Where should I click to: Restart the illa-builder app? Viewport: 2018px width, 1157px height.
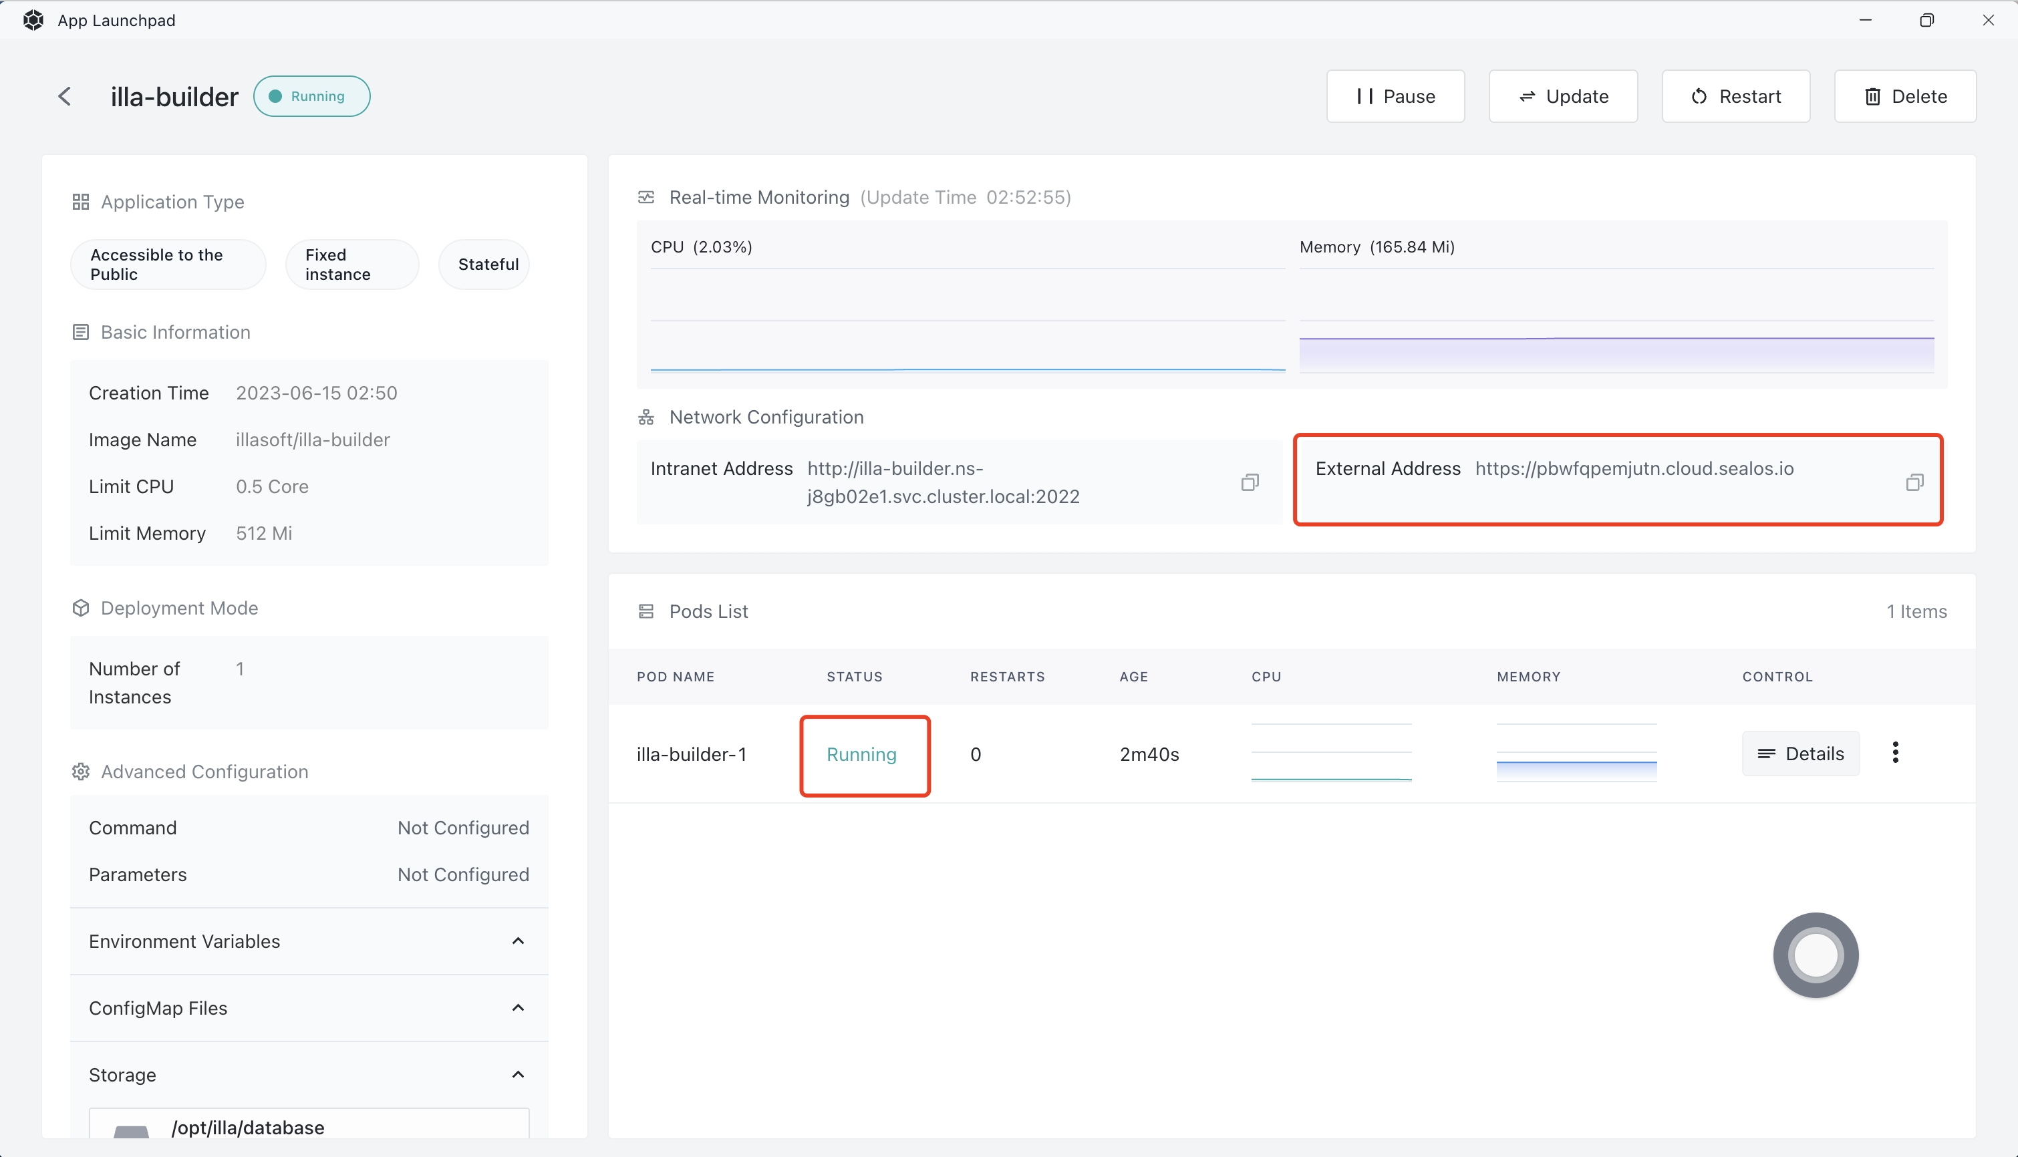coord(1736,96)
